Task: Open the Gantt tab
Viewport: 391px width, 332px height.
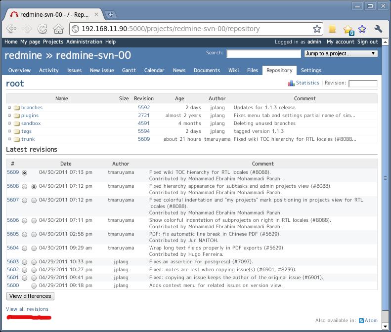Action: pyautogui.click(x=129, y=70)
